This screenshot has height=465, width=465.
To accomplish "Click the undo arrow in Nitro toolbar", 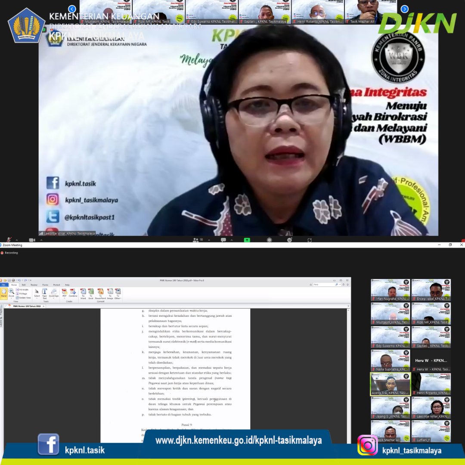I will pyautogui.click(x=19, y=280).
